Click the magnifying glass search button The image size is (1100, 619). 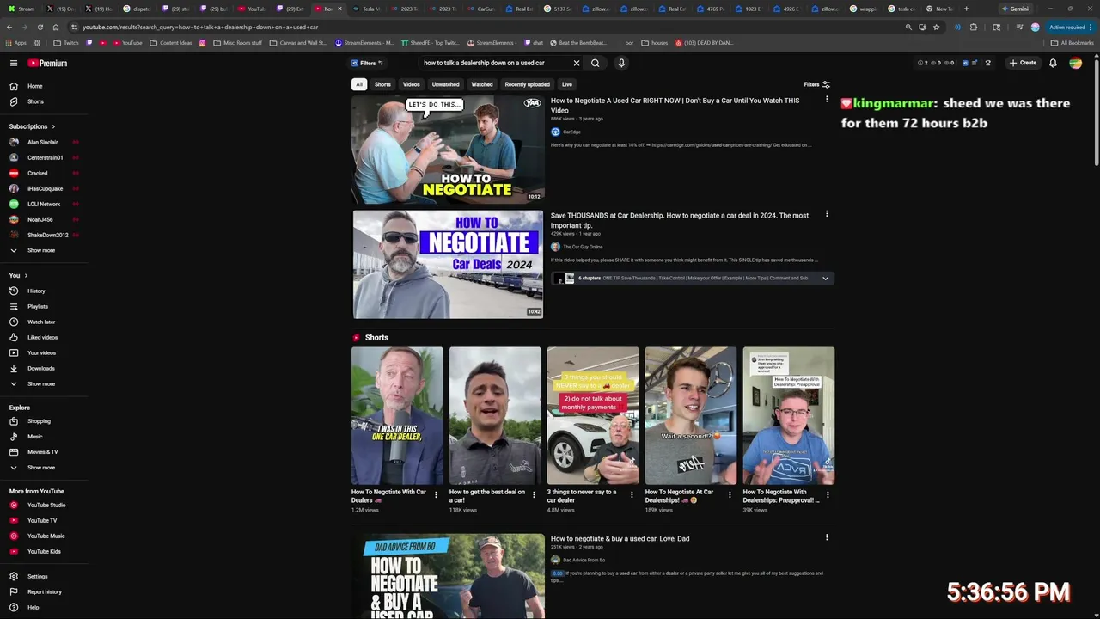pyautogui.click(x=595, y=63)
